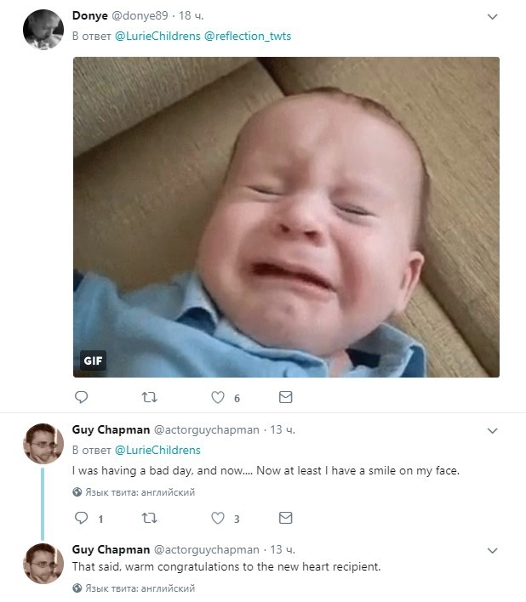
Task: Like Donye's tweet with 6 likes
Action: [218, 397]
